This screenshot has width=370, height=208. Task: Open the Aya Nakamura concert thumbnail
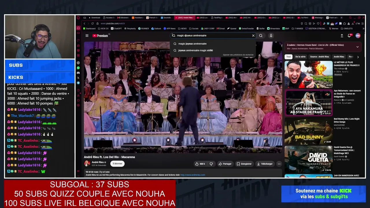(308, 103)
